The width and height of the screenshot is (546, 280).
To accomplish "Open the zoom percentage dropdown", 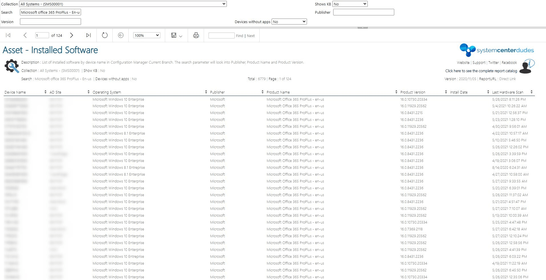I will click(146, 35).
